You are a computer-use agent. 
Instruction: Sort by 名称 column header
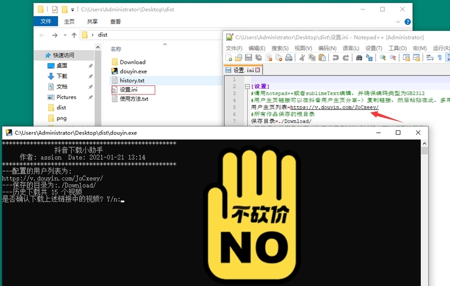pos(116,49)
